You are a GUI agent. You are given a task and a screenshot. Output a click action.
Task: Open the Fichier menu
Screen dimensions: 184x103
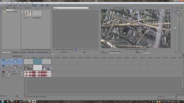[2, 3]
